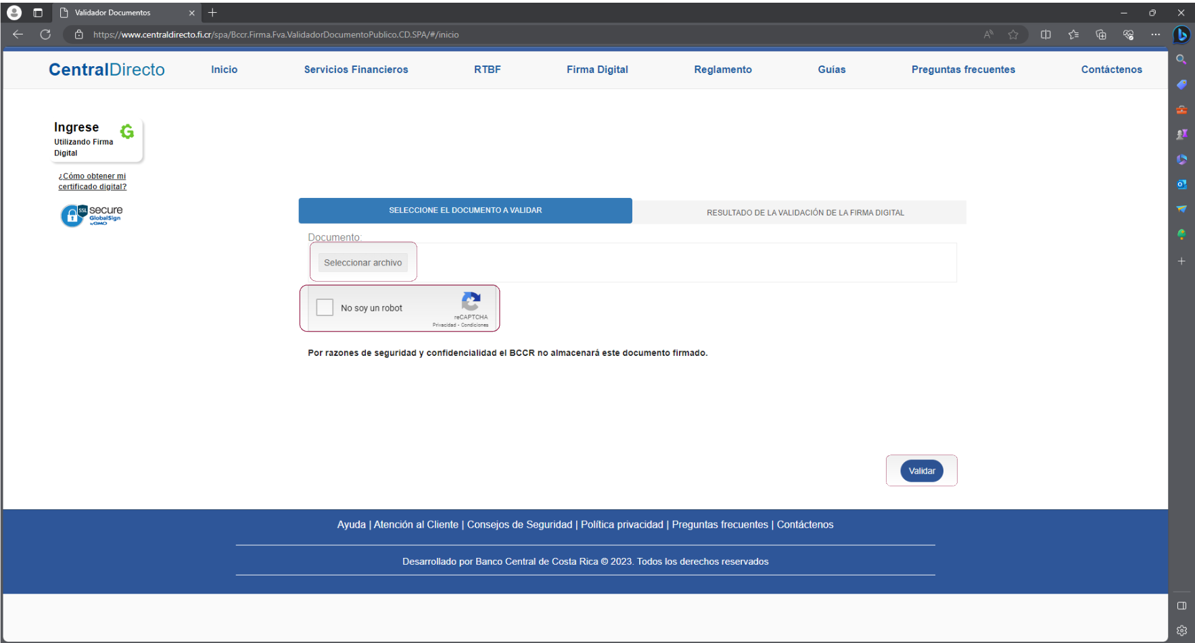1195x643 pixels.
Task: Switch to Resultado de la Validación tab
Action: click(805, 212)
